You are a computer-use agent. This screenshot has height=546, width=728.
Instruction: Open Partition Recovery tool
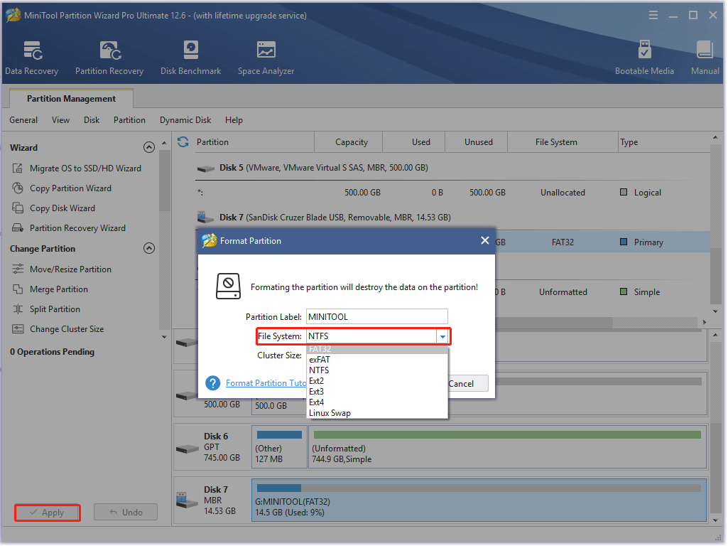[x=109, y=58]
